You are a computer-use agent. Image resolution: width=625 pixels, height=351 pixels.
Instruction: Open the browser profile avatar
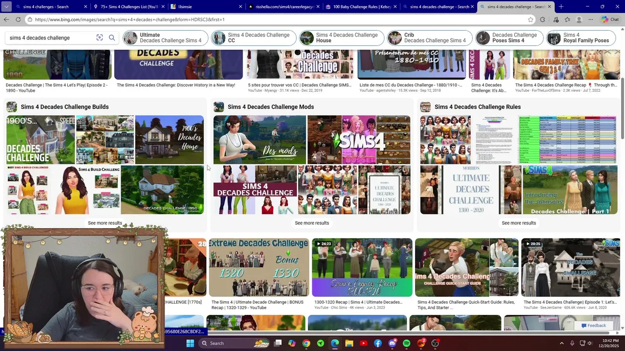point(579,19)
